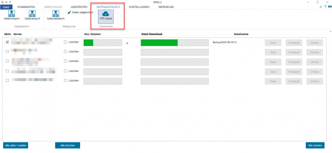Image resolution: width=332 pixels, height=153 pixels.
Task: Click the Alle starten button
Action: 315,146
